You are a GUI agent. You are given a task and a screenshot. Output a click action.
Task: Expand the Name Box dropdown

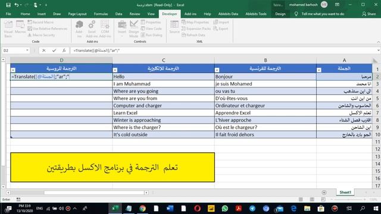[27, 50]
